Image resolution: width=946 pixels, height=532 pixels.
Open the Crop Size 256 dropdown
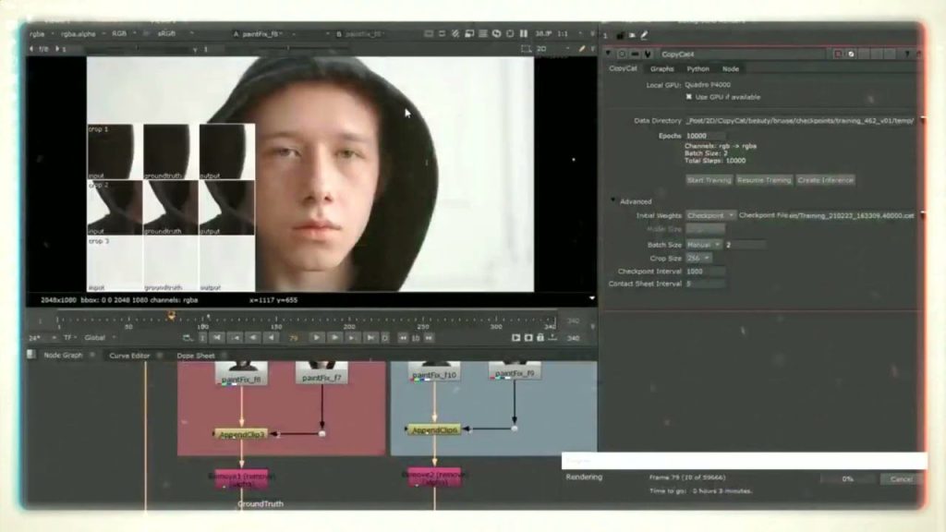[x=698, y=258]
